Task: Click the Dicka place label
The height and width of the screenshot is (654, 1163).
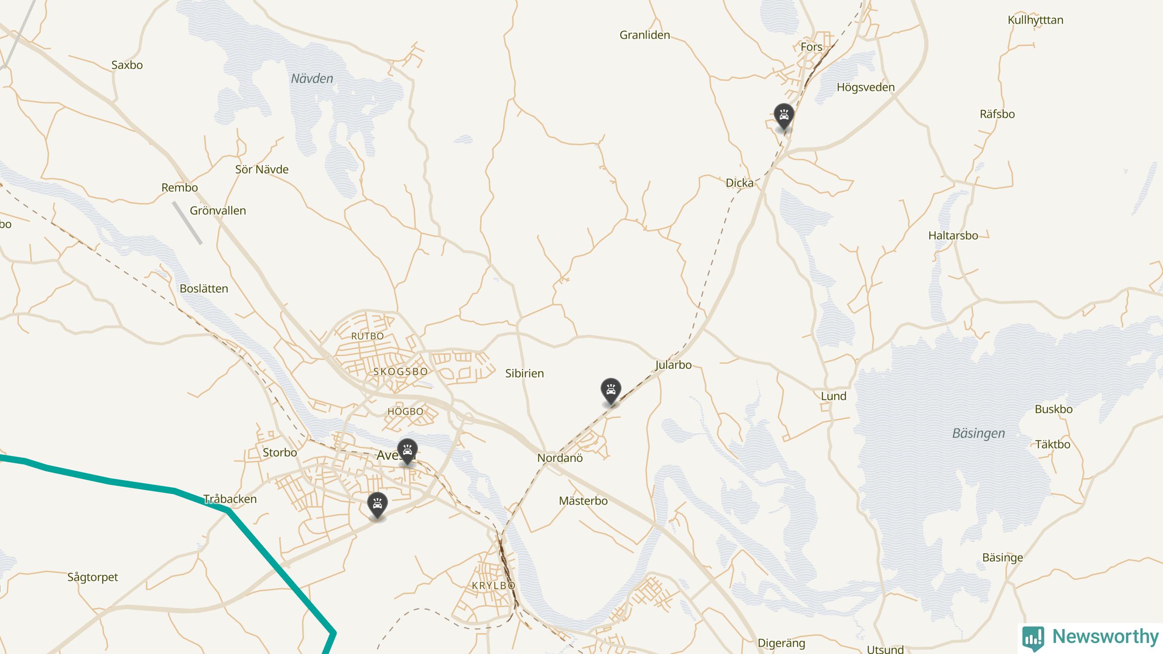Action: (x=740, y=183)
